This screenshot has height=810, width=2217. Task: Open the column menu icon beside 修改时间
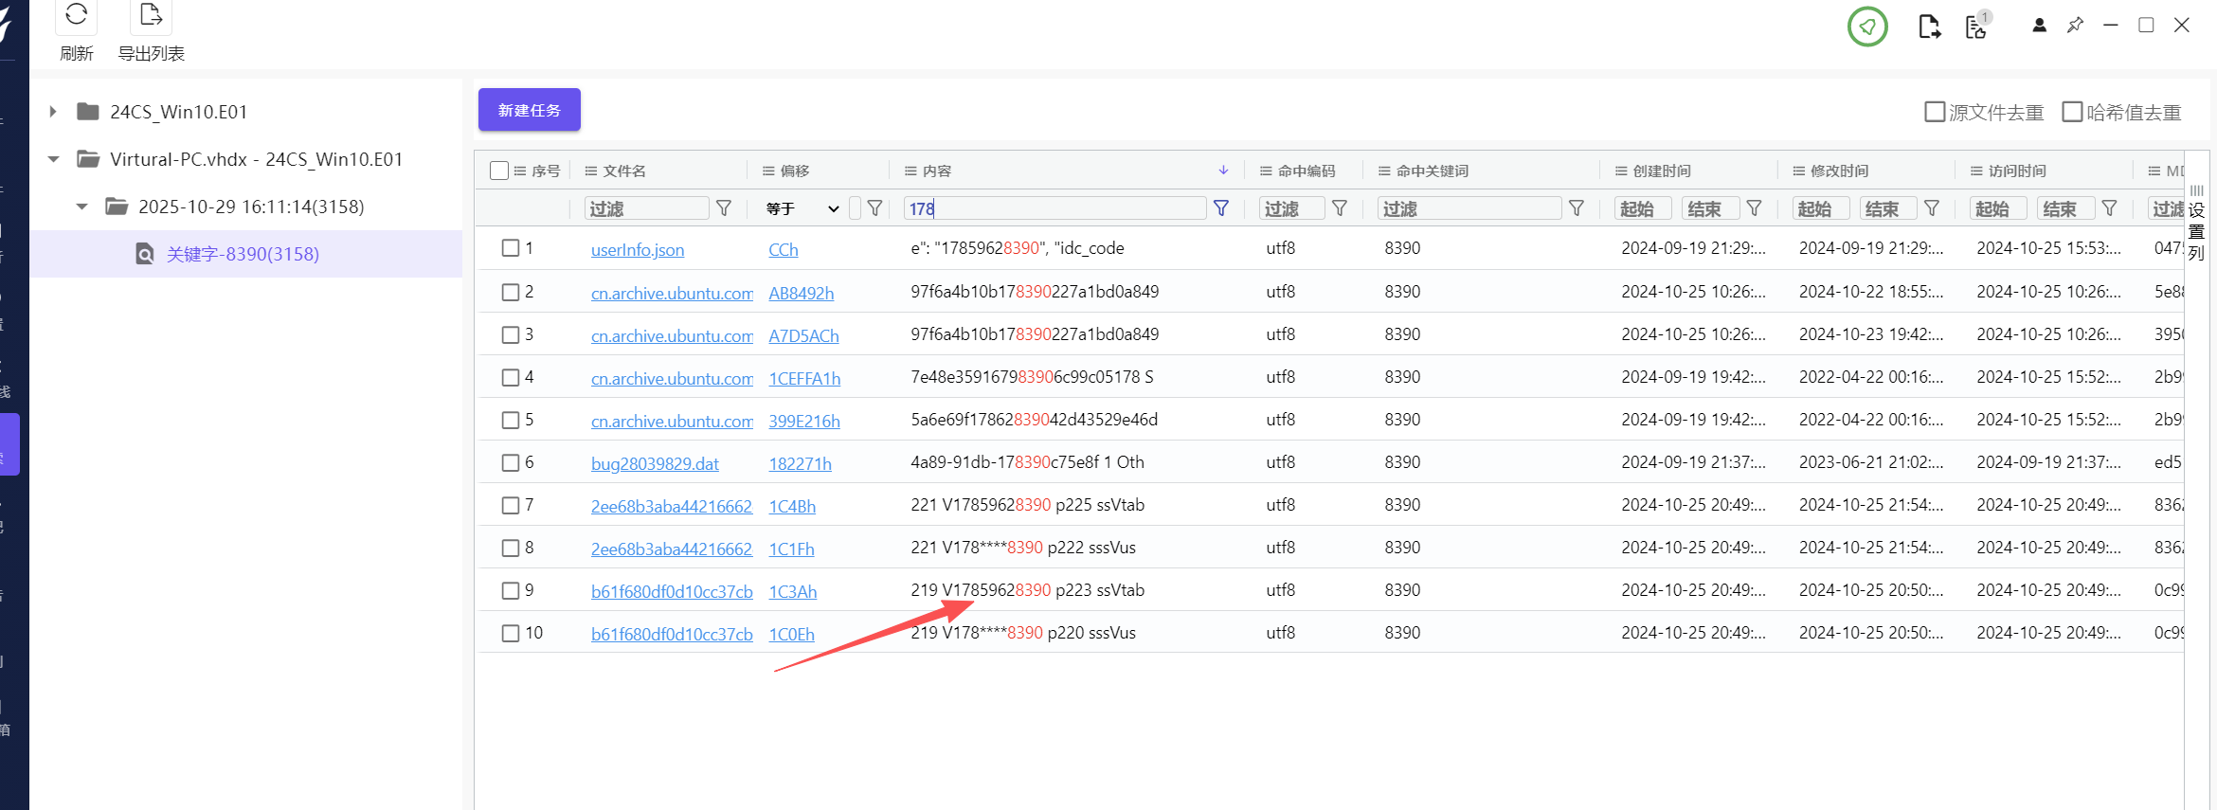pos(1798,171)
